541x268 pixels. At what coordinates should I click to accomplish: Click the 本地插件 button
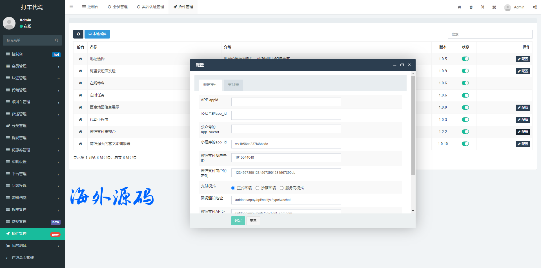(x=97, y=34)
